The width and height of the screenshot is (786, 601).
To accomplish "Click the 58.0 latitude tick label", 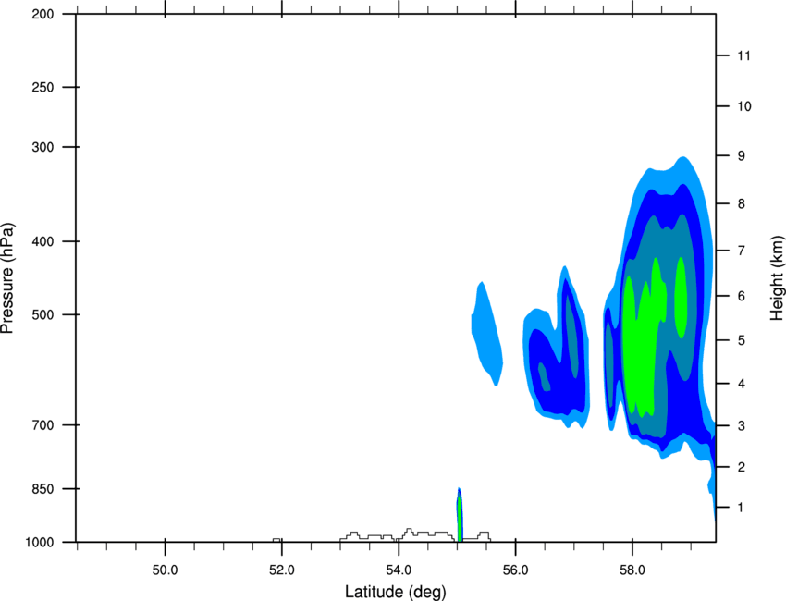I will (632, 570).
